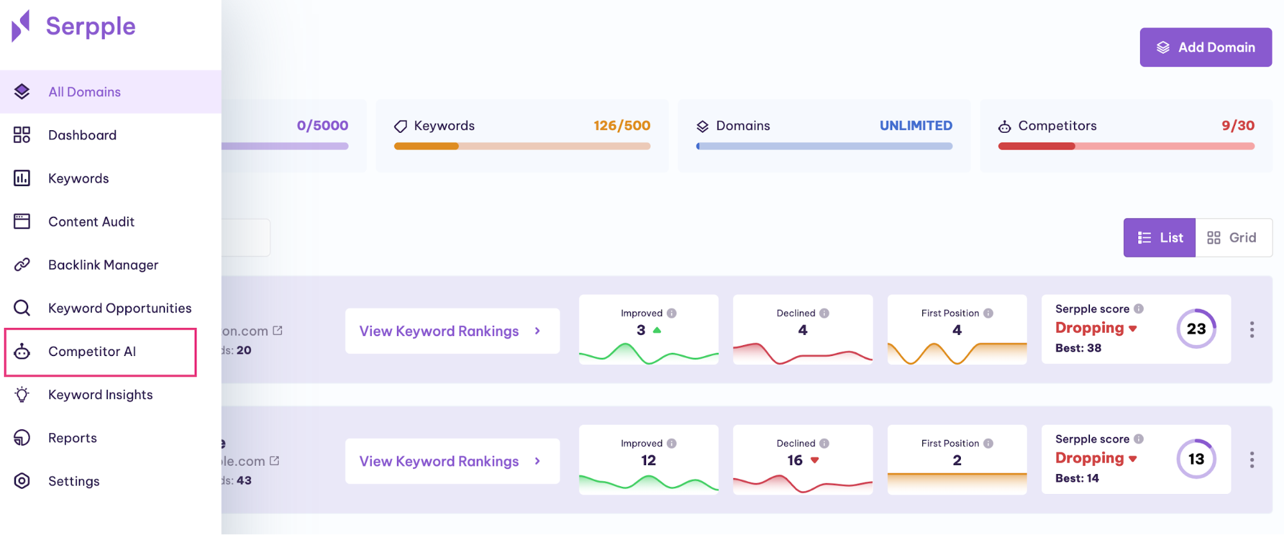Open Keyword Opportunities menu item
This screenshot has height=535, width=1284.
click(x=110, y=308)
